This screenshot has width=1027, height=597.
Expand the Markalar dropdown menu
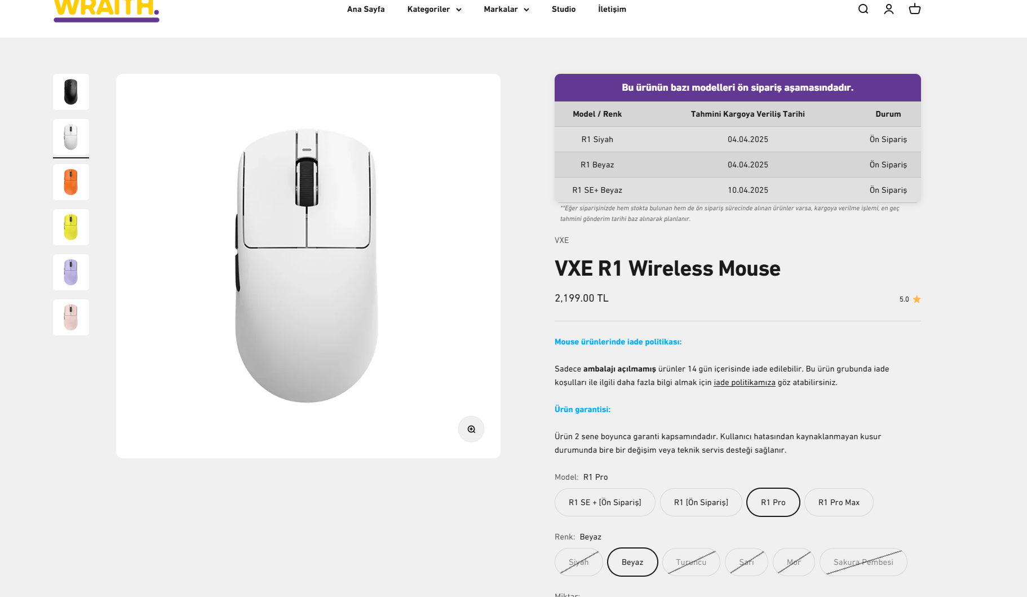point(506,9)
